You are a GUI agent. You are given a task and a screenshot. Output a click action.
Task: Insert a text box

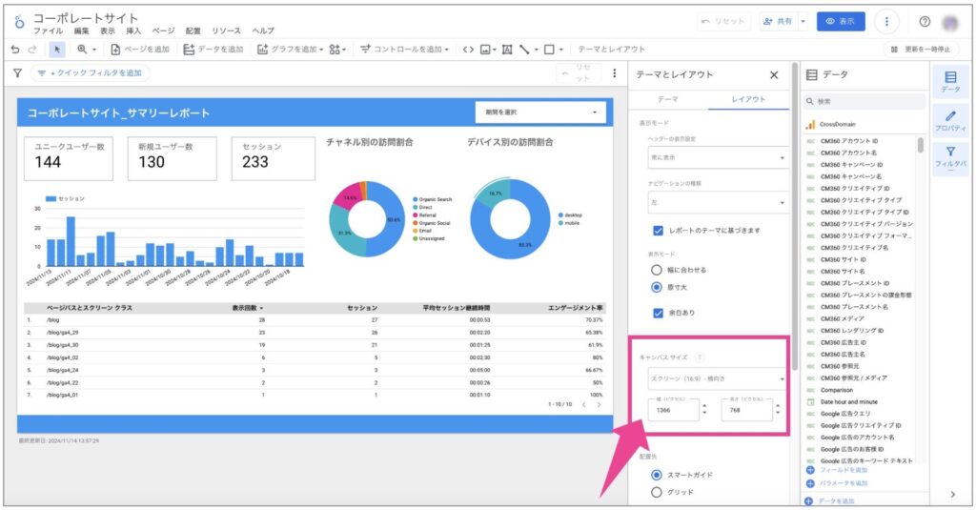click(507, 50)
